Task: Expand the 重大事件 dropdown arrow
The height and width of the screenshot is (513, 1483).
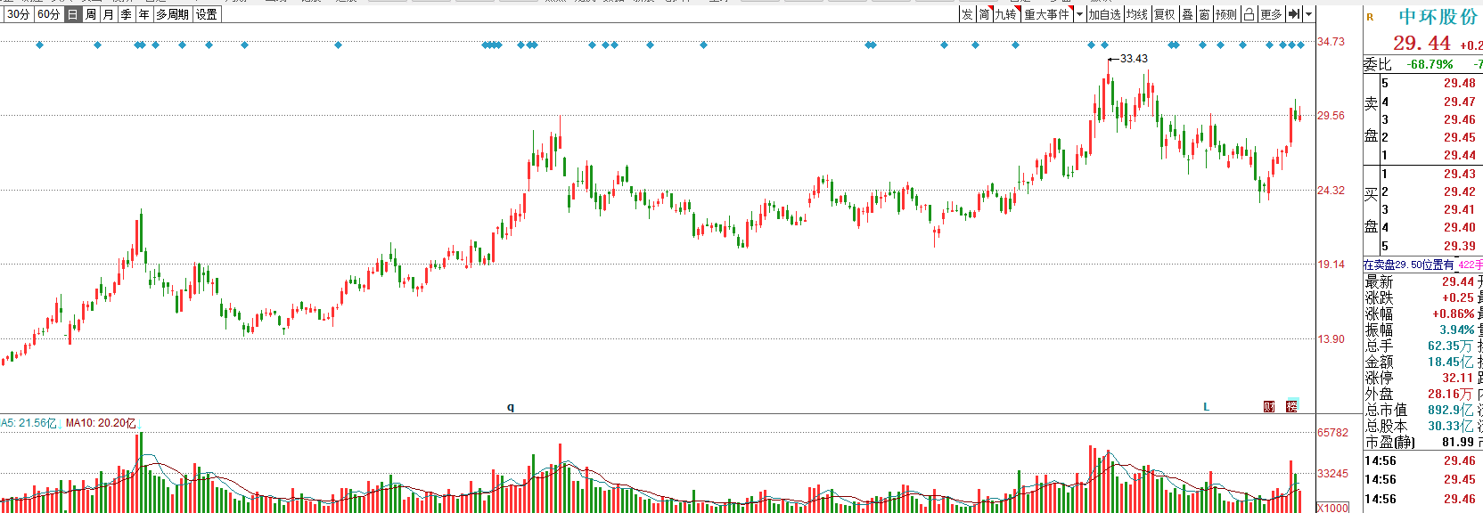Action: (1079, 14)
